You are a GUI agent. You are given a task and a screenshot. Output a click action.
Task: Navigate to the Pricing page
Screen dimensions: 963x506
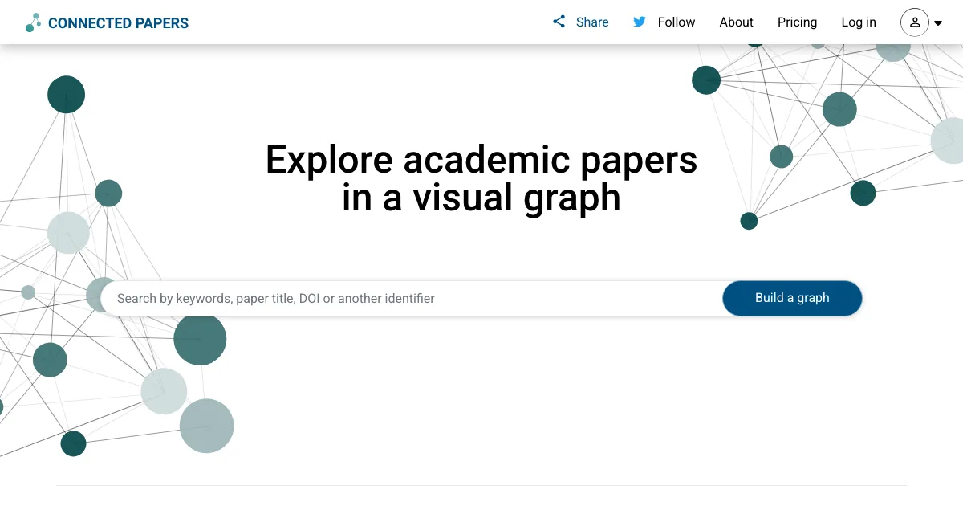click(797, 22)
